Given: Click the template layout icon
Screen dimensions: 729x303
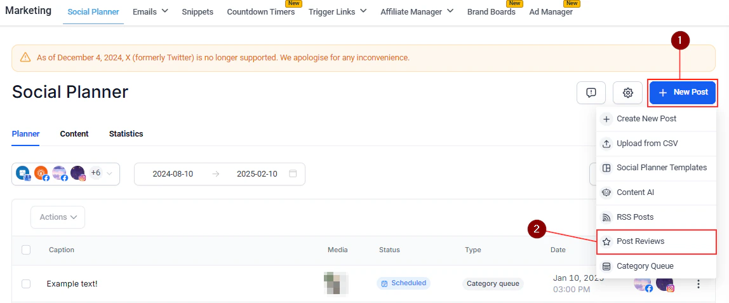Looking at the screenshot, I should [x=606, y=168].
